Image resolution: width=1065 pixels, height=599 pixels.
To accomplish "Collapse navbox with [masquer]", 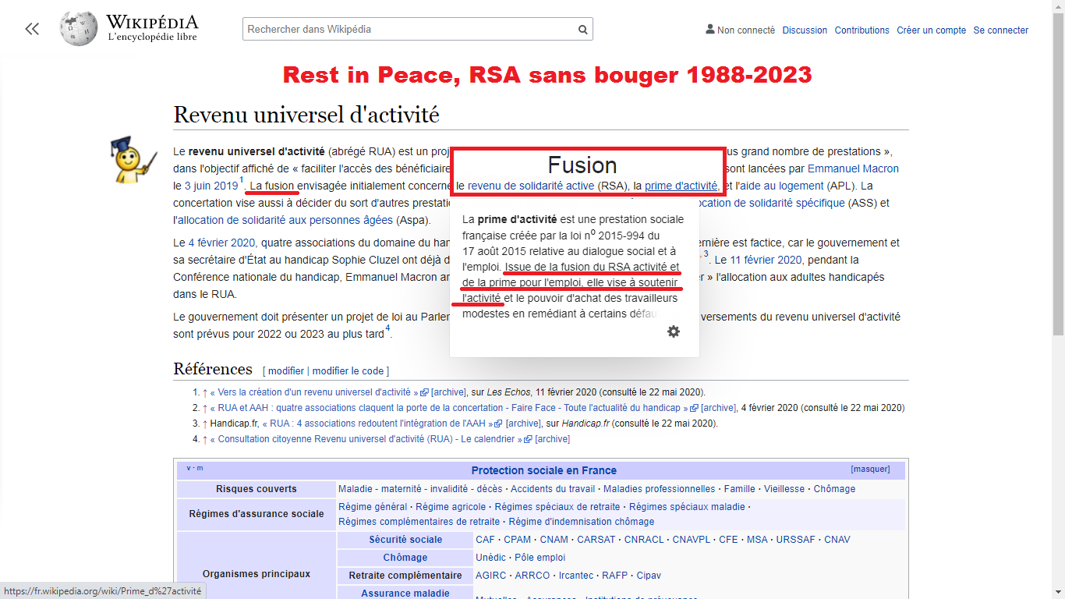I will [x=870, y=469].
